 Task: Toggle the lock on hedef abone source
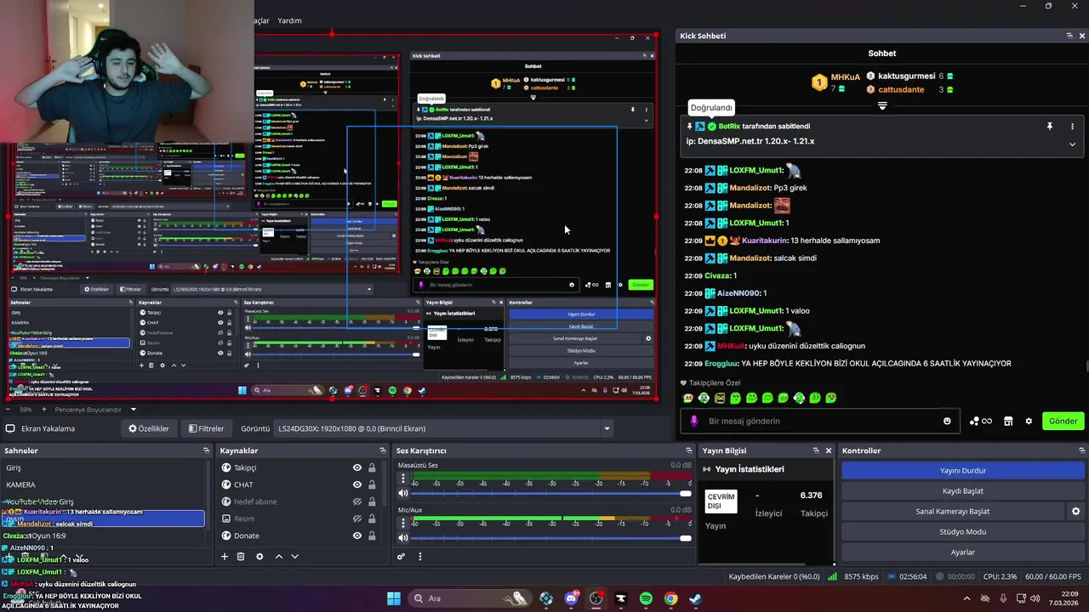[x=372, y=501]
